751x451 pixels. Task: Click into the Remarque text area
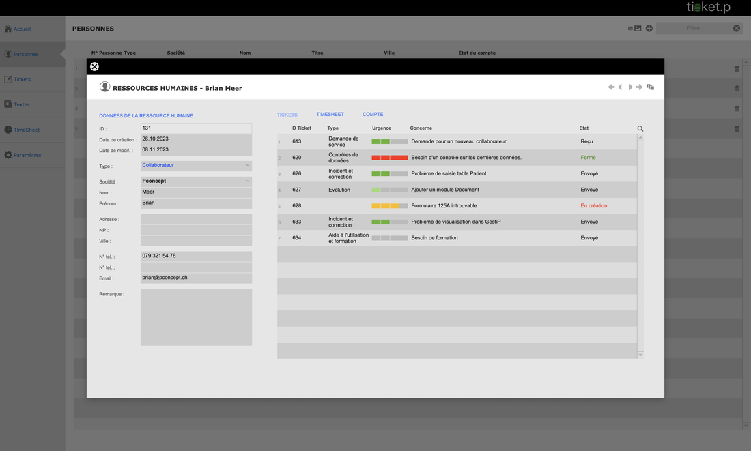[196, 317]
